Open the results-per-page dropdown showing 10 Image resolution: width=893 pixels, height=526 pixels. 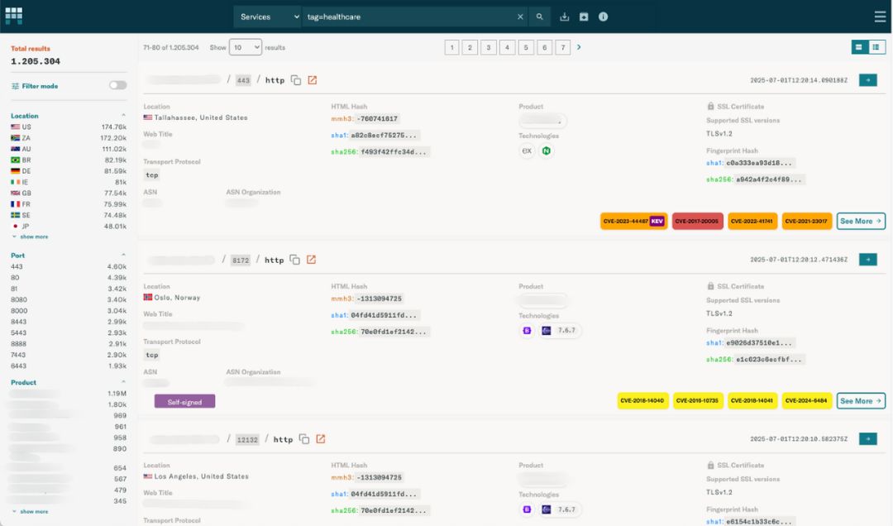(246, 47)
